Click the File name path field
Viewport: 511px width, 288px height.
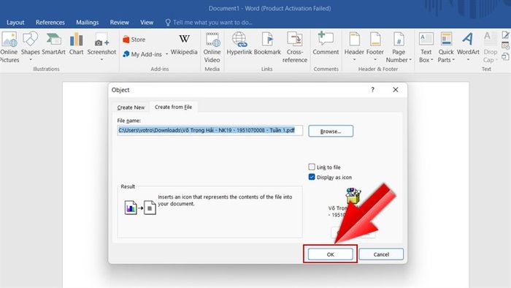210,130
